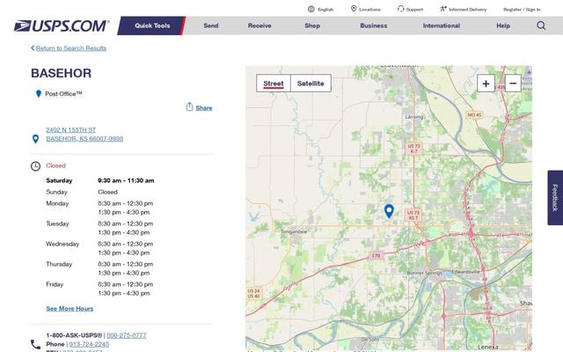Open the Business menu
The height and width of the screenshot is (352, 563).
click(x=373, y=26)
